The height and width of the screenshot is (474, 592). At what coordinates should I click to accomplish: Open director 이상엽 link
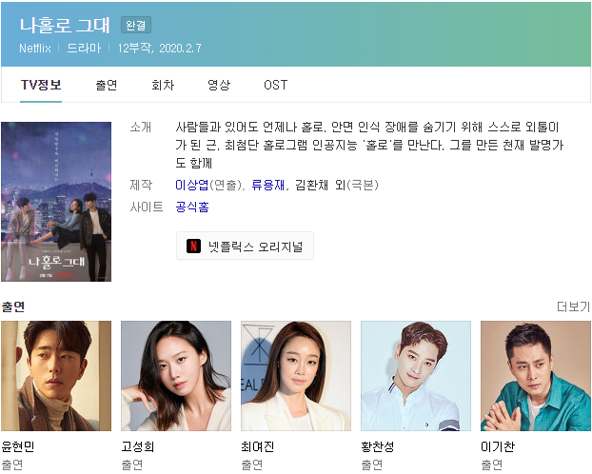tap(192, 185)
